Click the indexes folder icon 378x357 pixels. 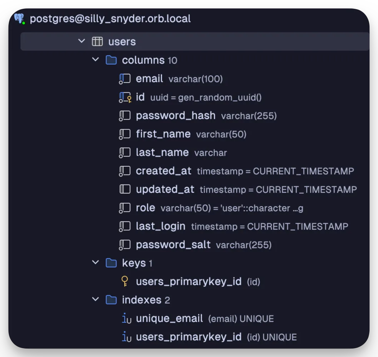(x=111, y=300)
